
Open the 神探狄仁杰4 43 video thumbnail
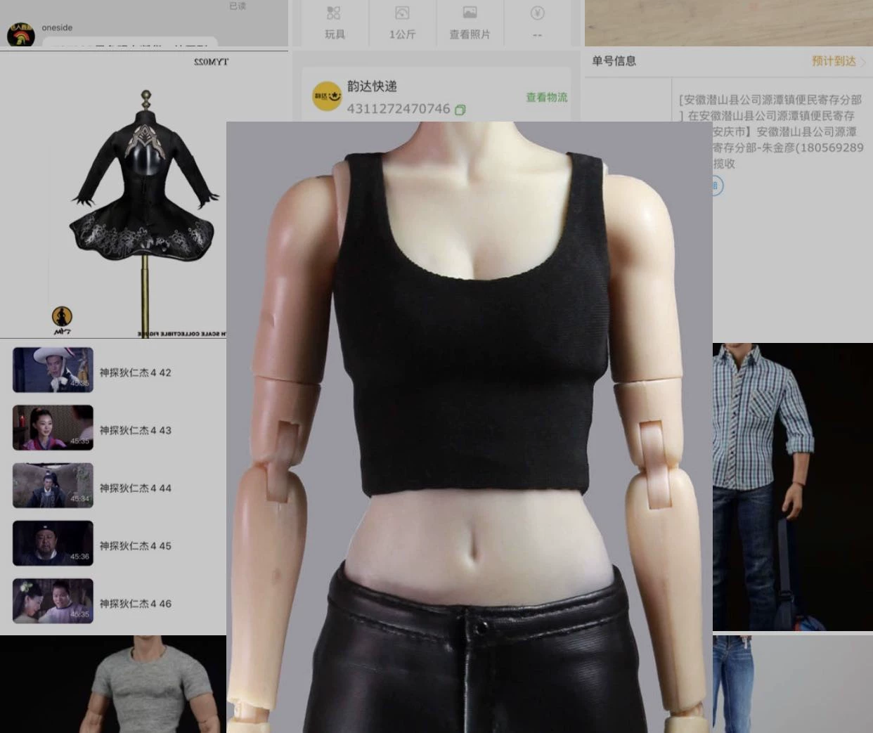click(53, 427)
